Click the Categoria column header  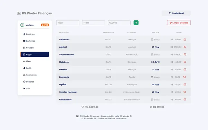point(132,33)
